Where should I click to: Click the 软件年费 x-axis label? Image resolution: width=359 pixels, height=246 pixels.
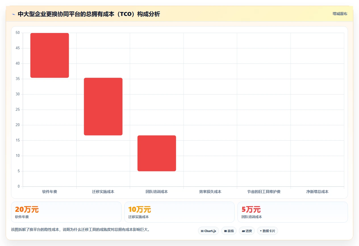pyautogui.click(x=50, y=192)
